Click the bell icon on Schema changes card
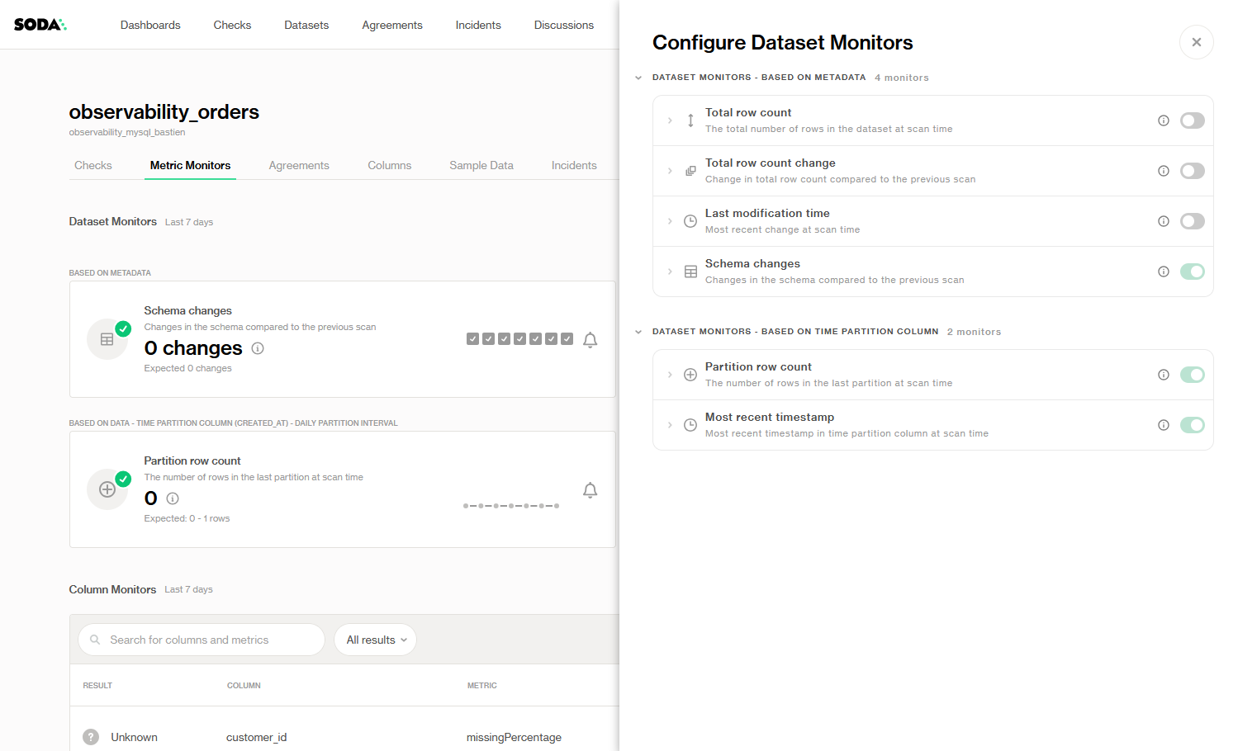This screenshot has width=1238, height=751. 590,340
